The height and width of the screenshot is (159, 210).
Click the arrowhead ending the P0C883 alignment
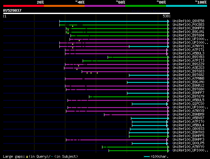pos(168,25)
